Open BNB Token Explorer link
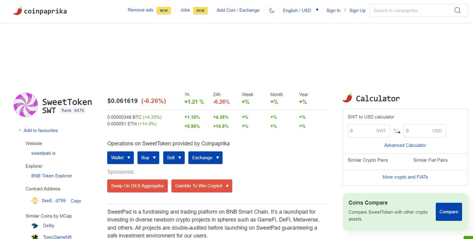 pos(52,176)
